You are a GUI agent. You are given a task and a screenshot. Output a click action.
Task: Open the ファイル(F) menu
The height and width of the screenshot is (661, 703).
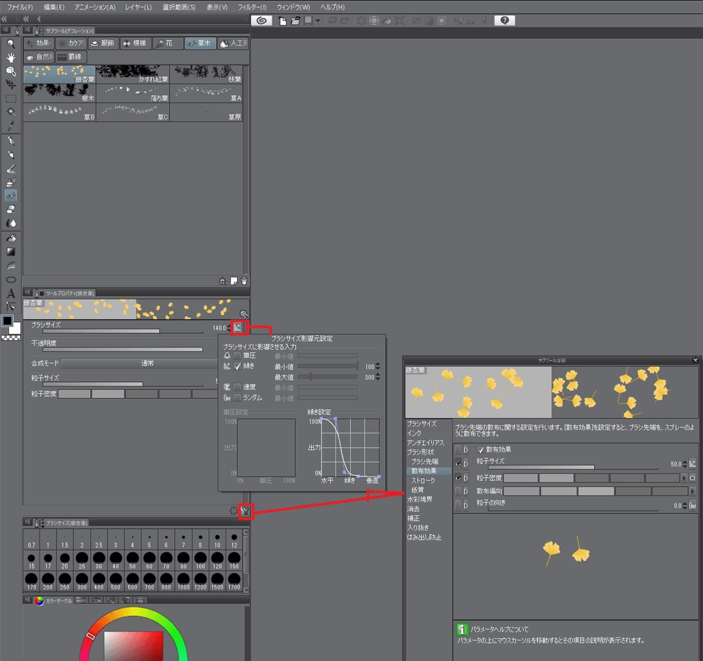pyautogui.click(x=21, y=7)
